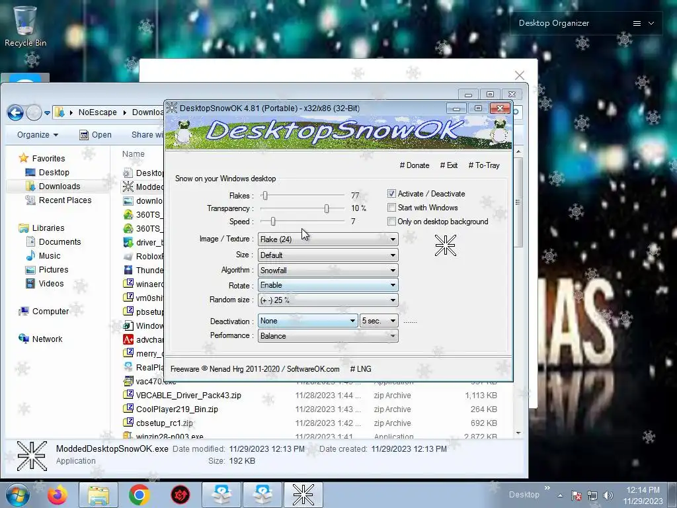
Task: Click the Action Center flag tray icon
Action: [x=576, y=495]
